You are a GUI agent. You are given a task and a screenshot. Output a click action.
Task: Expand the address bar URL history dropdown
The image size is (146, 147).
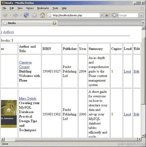tap(102, 15)
